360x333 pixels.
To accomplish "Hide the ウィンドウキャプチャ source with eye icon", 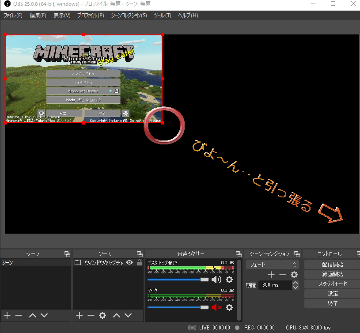I will tap(129, 262).
